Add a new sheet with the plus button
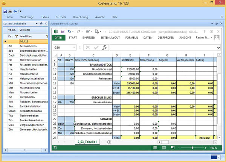 click(109, 142)
